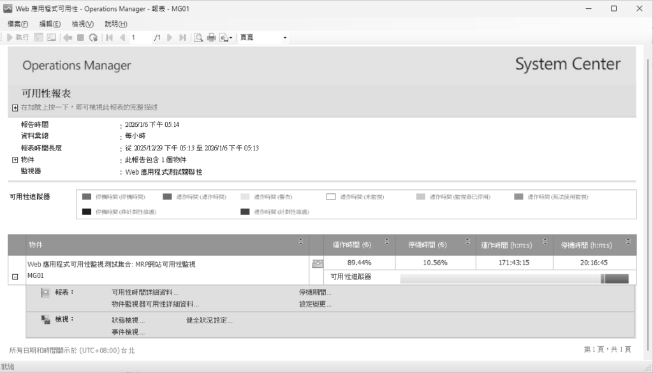This screenshot has height=373, width=653.
Task: Open 狀態檢視 view link
Action: click(128, 320)
